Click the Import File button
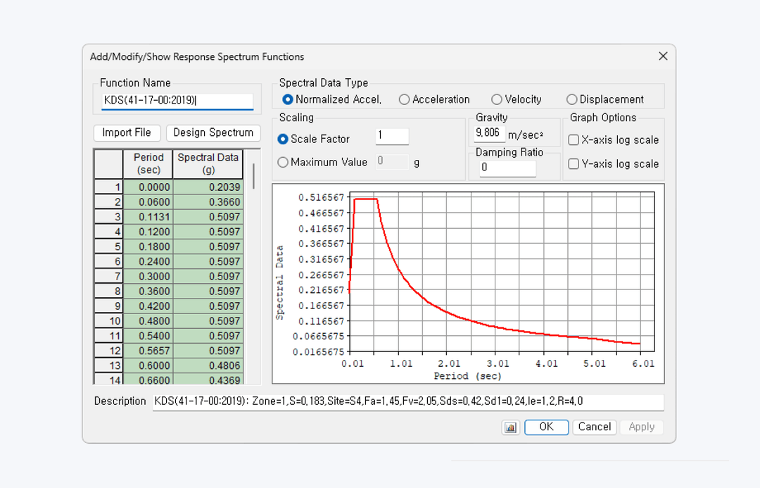The image size is (760, 488). [x=127, y=133]
